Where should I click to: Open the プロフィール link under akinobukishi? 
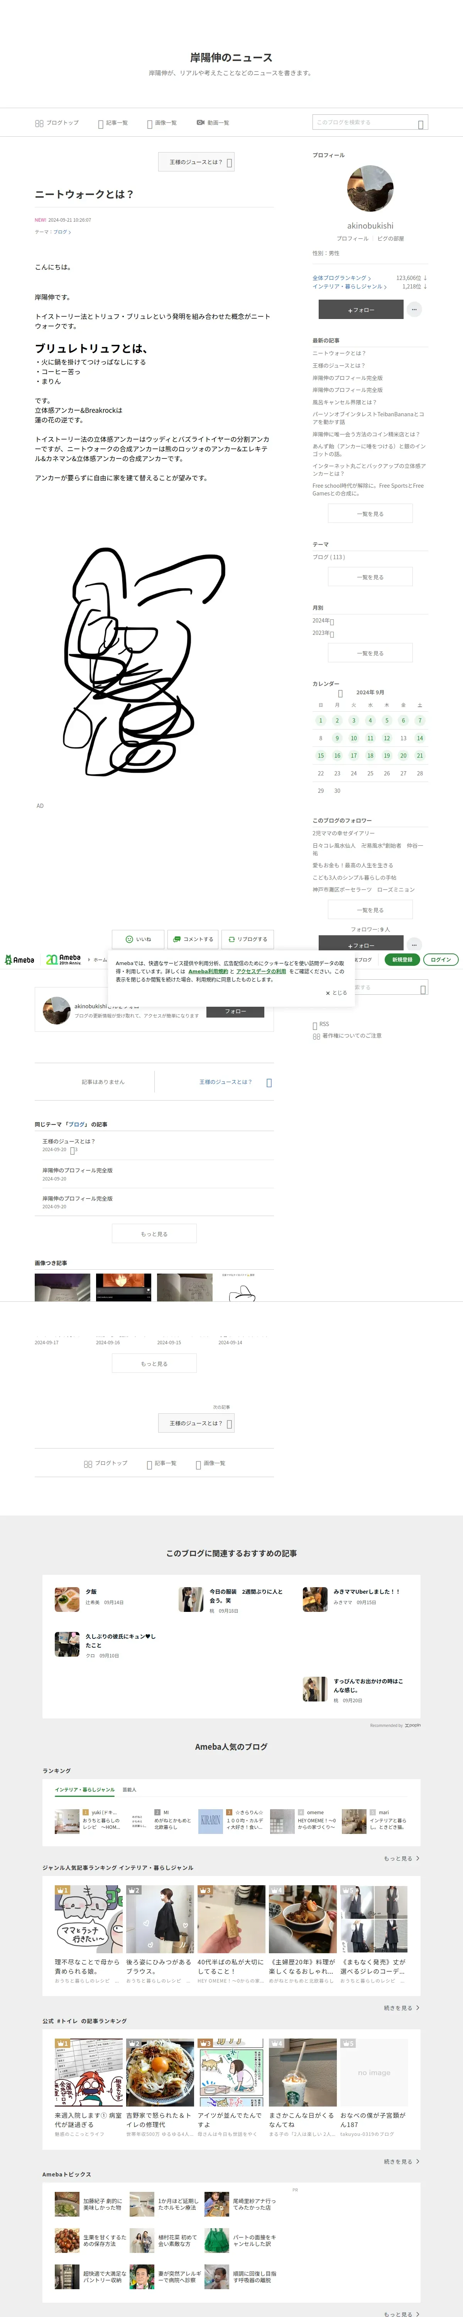pyautogui.click(x=352, y=238)
